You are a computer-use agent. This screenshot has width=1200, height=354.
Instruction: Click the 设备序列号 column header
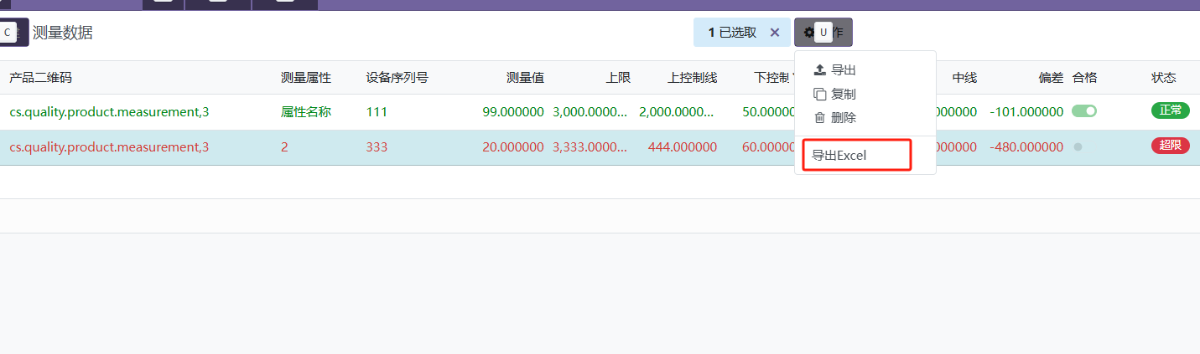(397, 78)
